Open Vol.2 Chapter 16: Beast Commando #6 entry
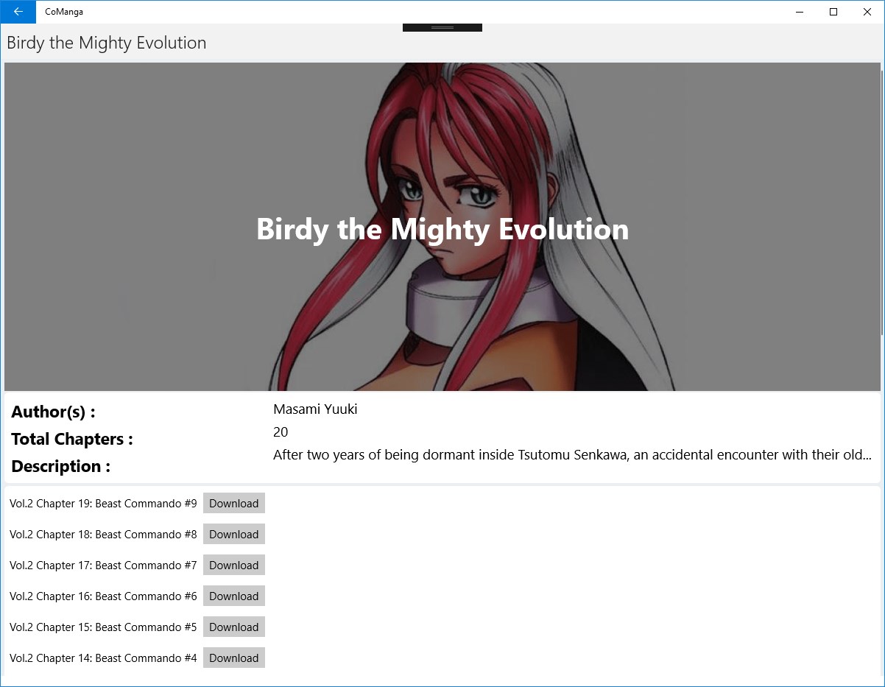The width and height of the screenshot is (885, 687). (x=103, y=596)
